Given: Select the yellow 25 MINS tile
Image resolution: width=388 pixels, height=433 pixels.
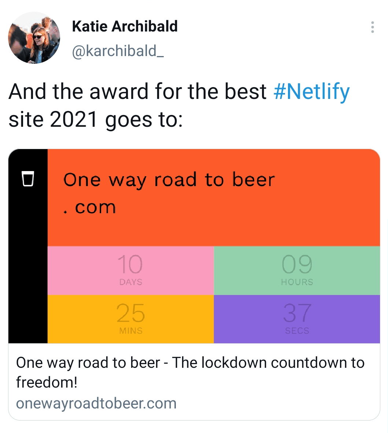Looking at the screenshot, I should [x=130, y=319].
